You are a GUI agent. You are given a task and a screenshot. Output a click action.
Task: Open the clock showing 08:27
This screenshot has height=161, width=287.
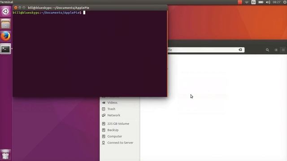click(276, 2)
